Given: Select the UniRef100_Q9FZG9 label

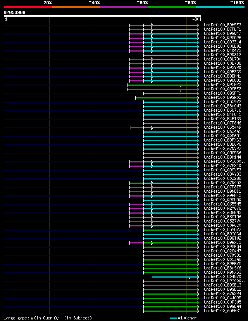Looking at the screenshot, I should [x=223, y=72].
